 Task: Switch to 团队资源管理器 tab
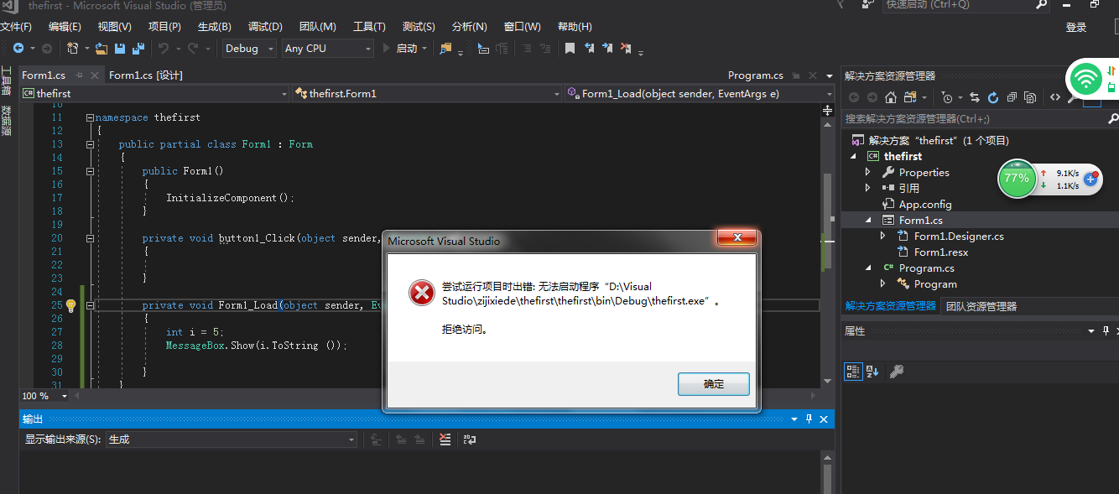(981, 306)
